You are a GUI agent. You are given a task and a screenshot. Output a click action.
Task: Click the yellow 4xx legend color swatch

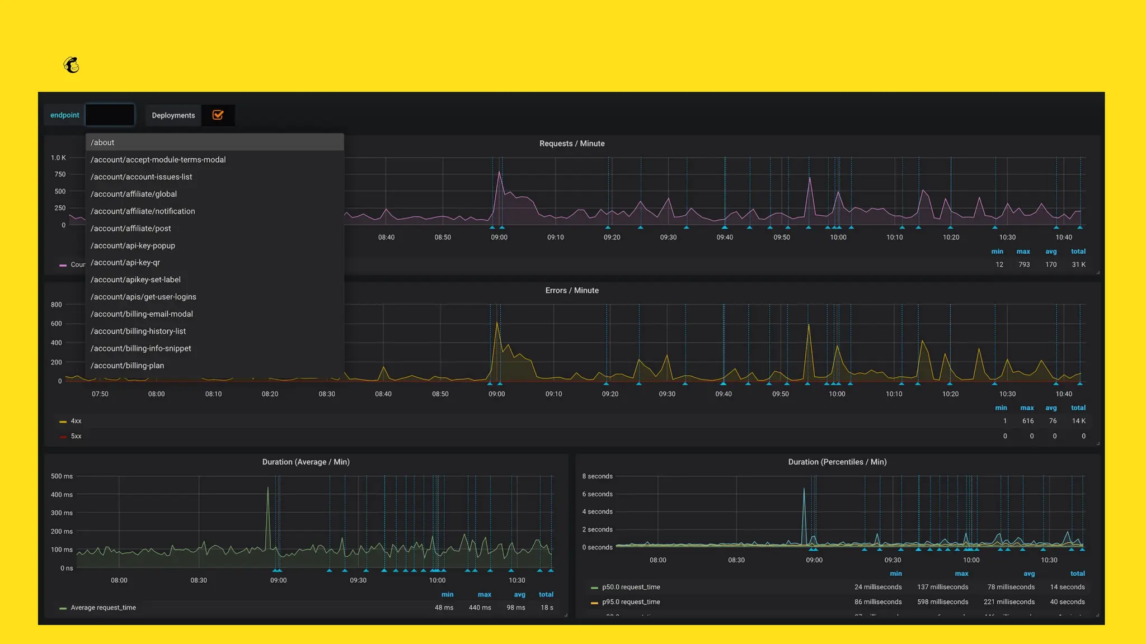(63, 422)
